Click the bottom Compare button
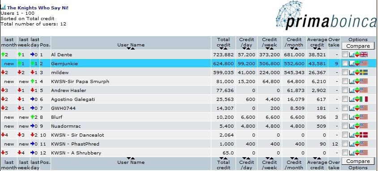 358,161
